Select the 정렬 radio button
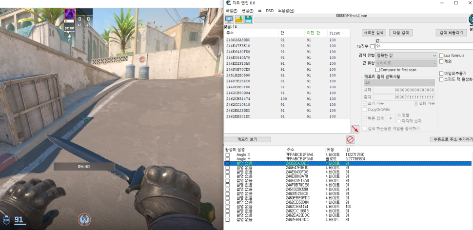Image resolution: width=473 pixels, height=230 pixels. (399, 115)
